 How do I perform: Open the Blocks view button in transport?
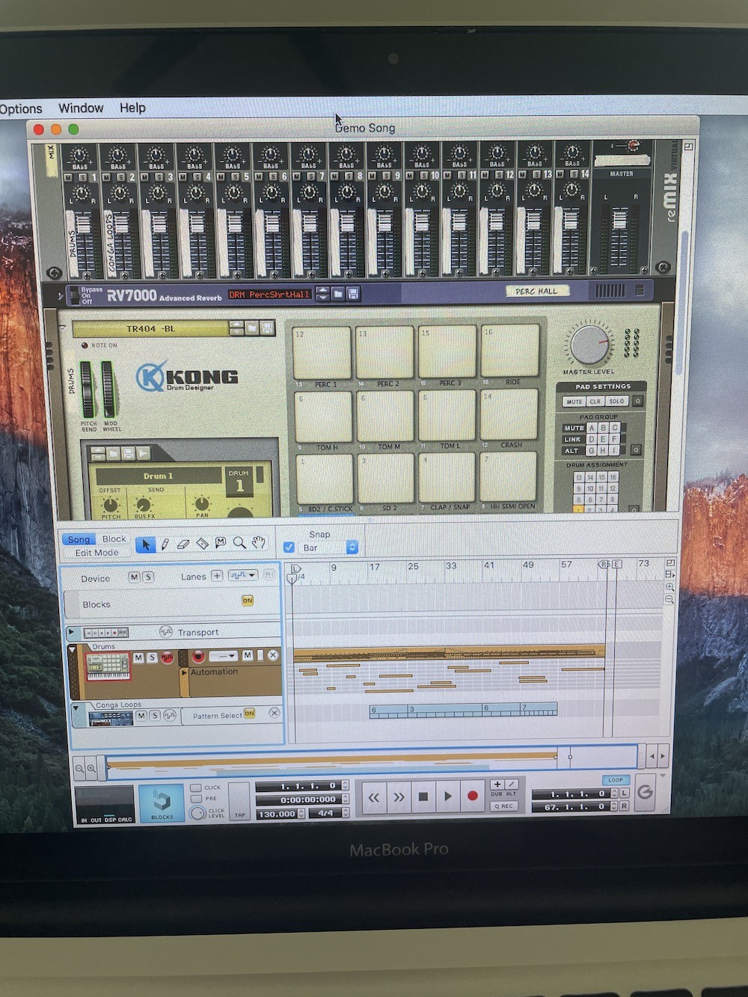coord(162,804)
